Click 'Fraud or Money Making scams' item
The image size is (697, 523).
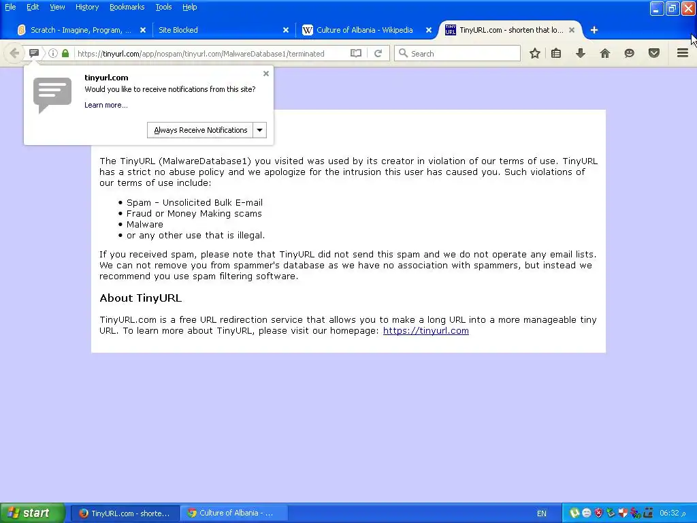[194, 214]
